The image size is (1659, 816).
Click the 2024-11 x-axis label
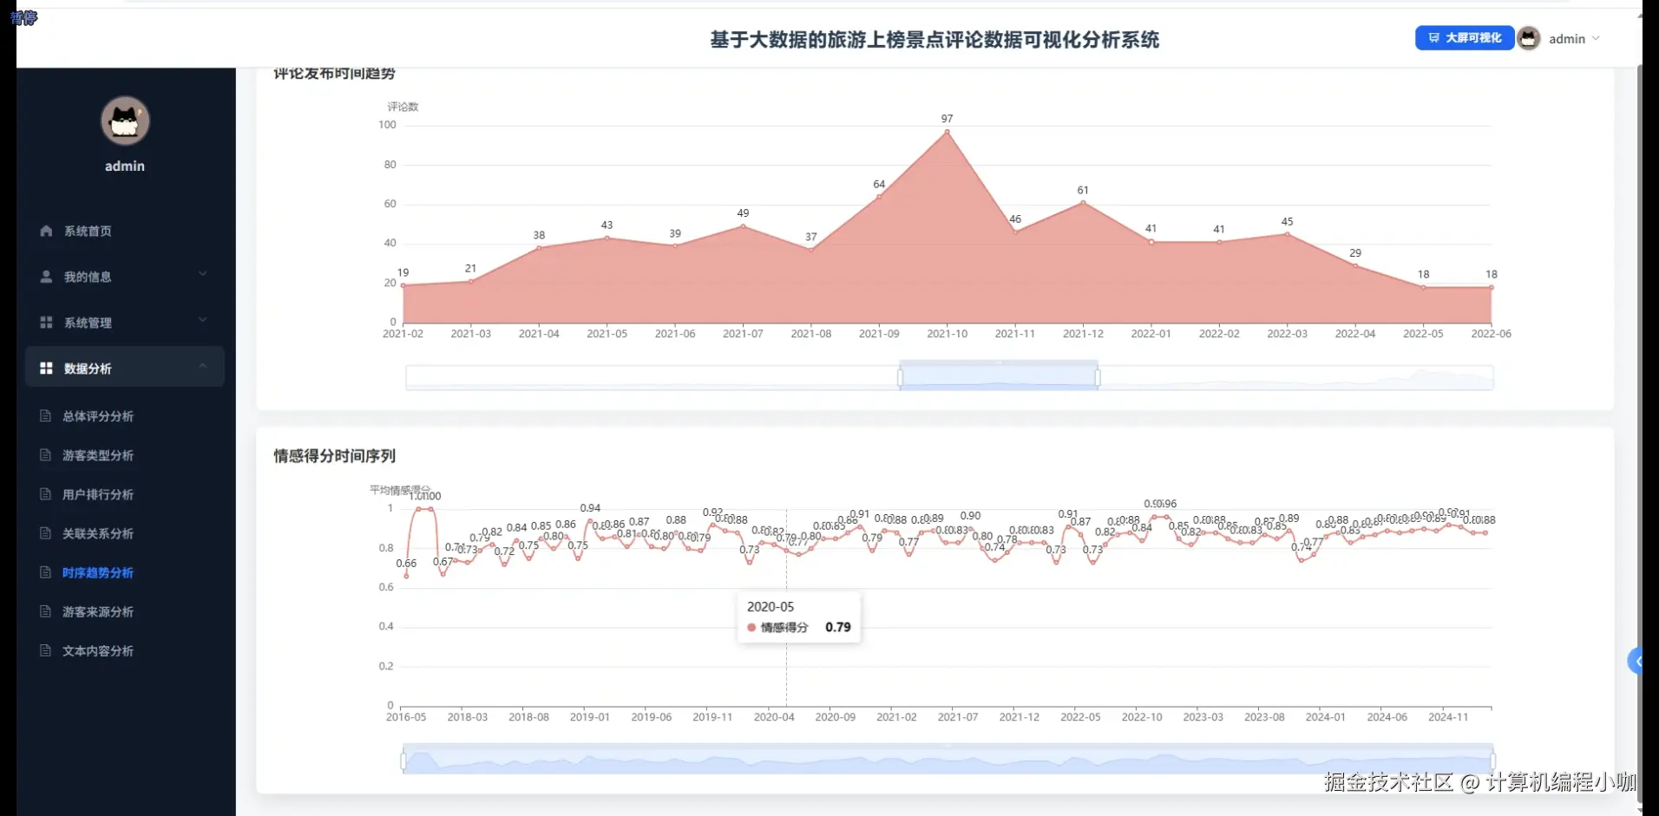click(1448, 717)
